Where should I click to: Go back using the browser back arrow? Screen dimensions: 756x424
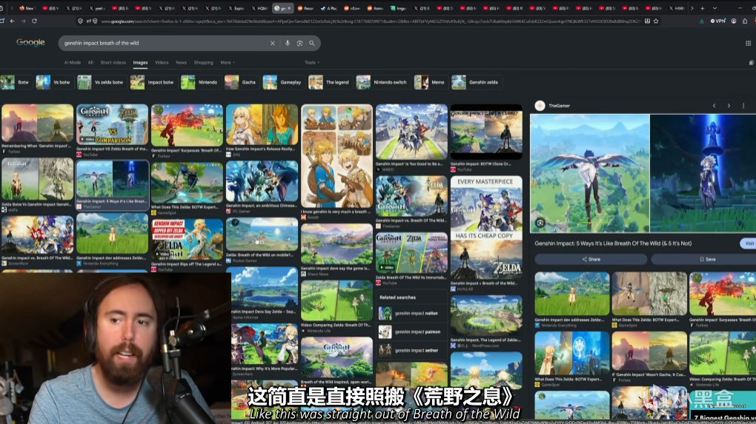click(x=12, y=21)
